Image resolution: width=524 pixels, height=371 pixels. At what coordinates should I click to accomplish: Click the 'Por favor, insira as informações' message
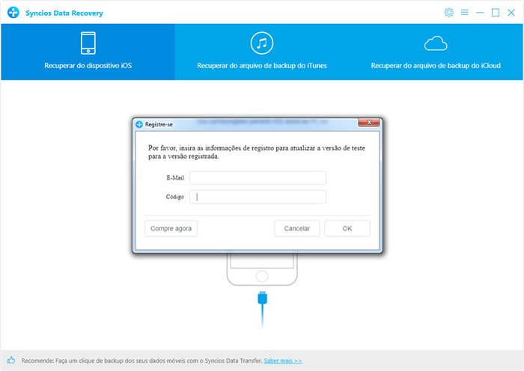(x=257, y=152)
